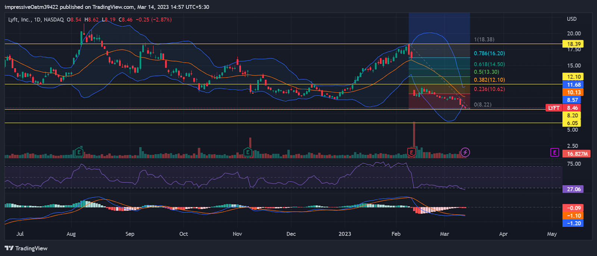The width and height of the screenshot is (597, 256).
Task: Click the 20.00 price scale tick
Action: coord(574,33)
